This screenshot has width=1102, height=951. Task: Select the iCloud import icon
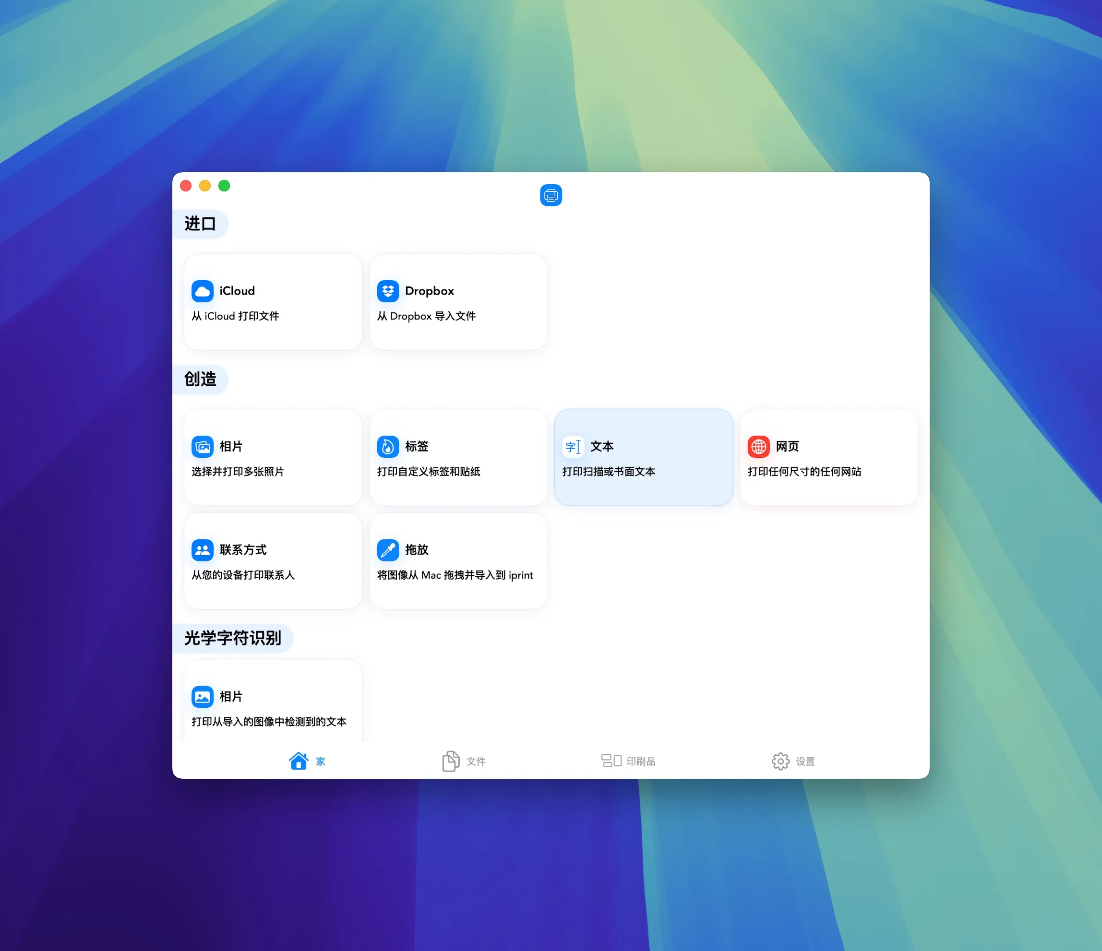202,291
